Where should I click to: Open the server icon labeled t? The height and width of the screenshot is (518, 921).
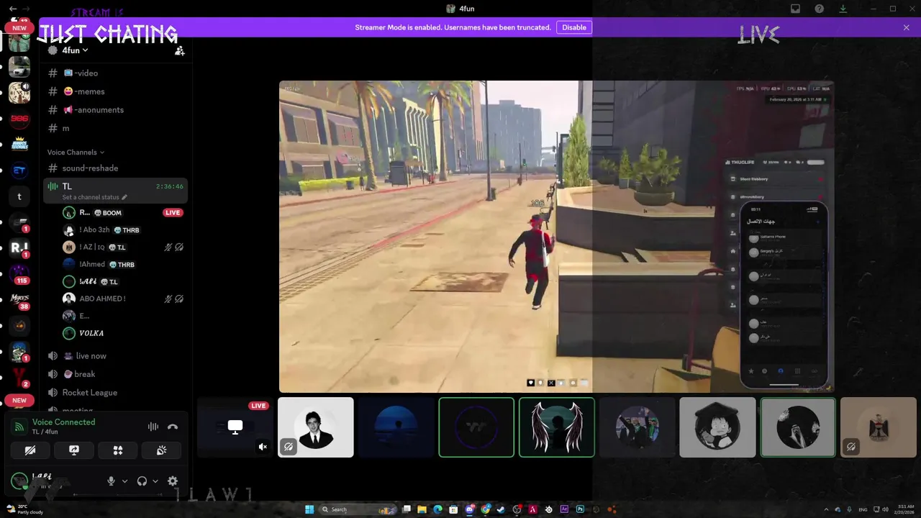19,196
